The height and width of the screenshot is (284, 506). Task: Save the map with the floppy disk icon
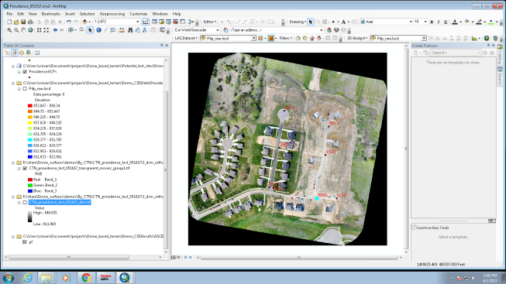[x=23, y=22]
